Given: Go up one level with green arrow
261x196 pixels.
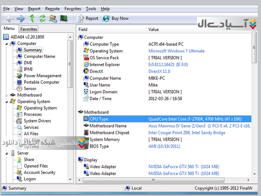Looking at the screenshot, I should (x=32, y=19).
